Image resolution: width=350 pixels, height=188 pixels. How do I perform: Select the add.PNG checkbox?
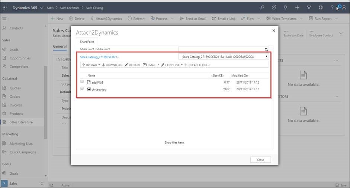82,81
